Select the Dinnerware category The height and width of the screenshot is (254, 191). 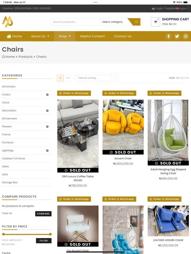[9, 118]
